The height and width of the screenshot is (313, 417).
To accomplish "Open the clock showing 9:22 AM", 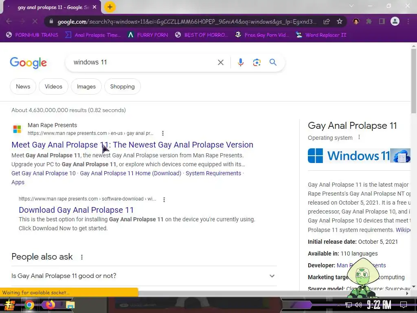I will pos(379,305).
